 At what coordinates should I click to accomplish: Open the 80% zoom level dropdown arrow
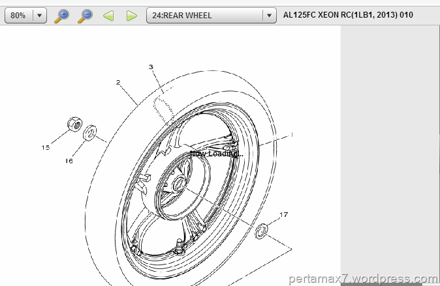pos(40,16)
